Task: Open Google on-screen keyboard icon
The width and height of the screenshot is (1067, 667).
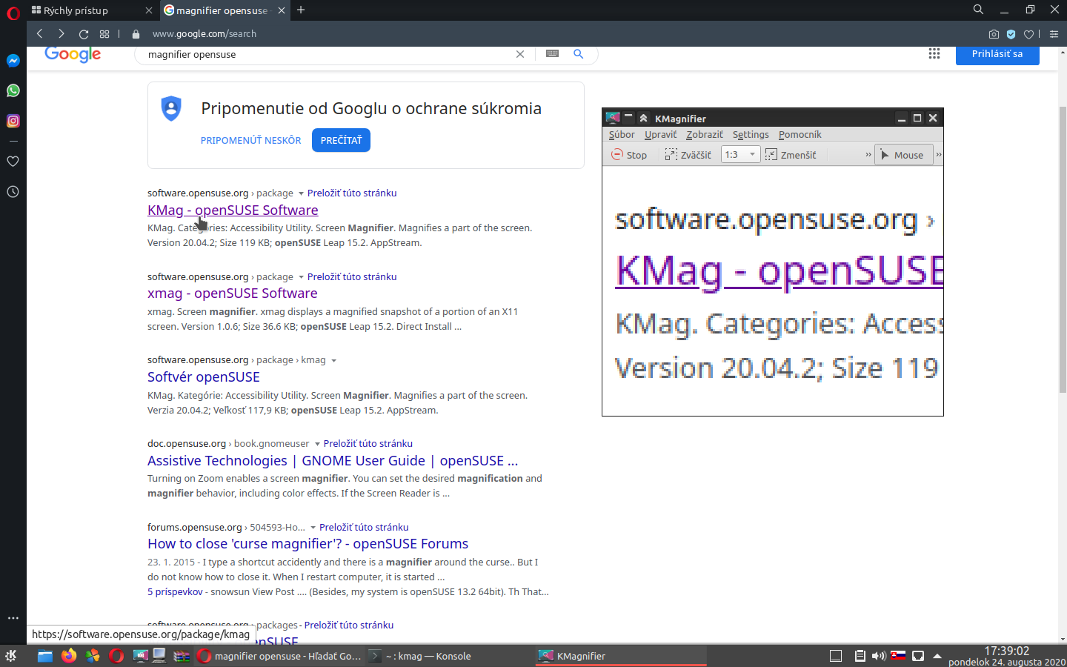Action: pyautogui.click(x=552, y=53)
